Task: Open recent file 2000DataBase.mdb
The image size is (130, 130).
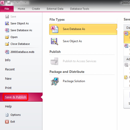Action: tap(22, 52)
